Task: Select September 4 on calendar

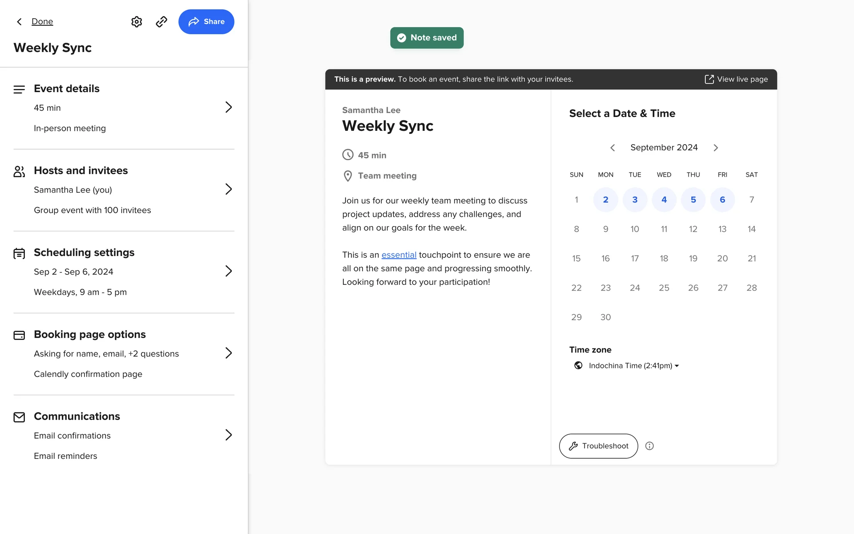Action: 664,200
